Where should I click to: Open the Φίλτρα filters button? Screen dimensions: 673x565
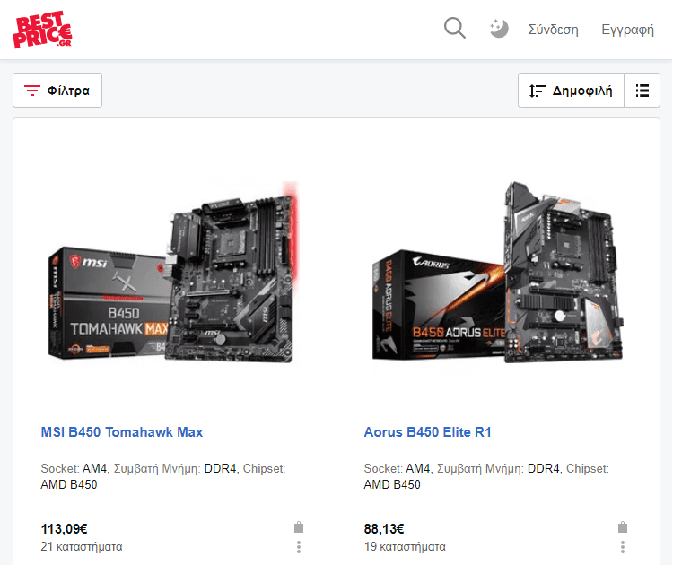(57, 90)
